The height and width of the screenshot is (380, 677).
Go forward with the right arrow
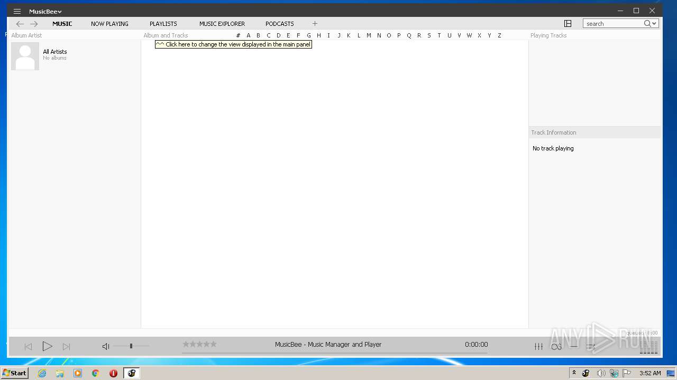tap(34, 24)
